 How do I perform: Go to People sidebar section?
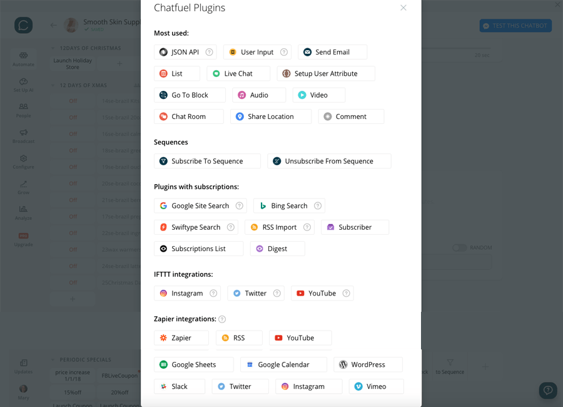[x=23, y=110]
